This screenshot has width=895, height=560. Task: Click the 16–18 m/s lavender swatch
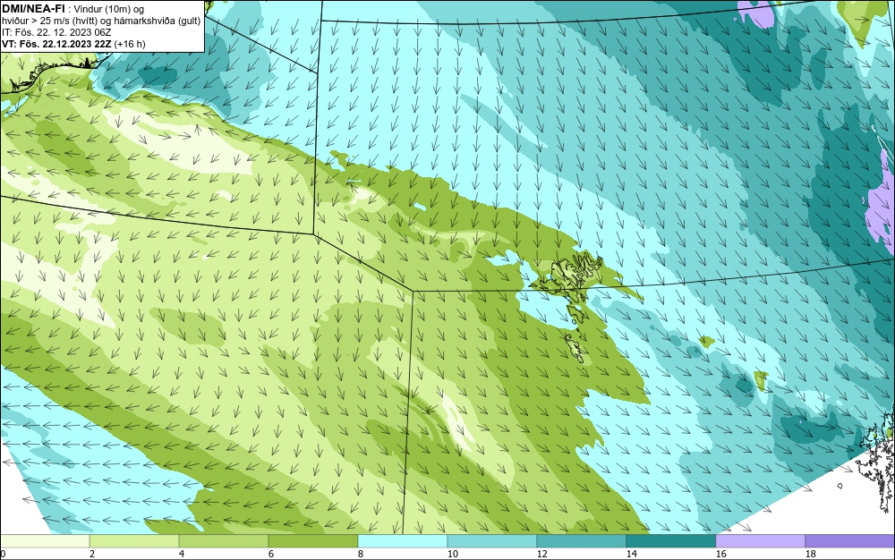(x=760, y=541)
